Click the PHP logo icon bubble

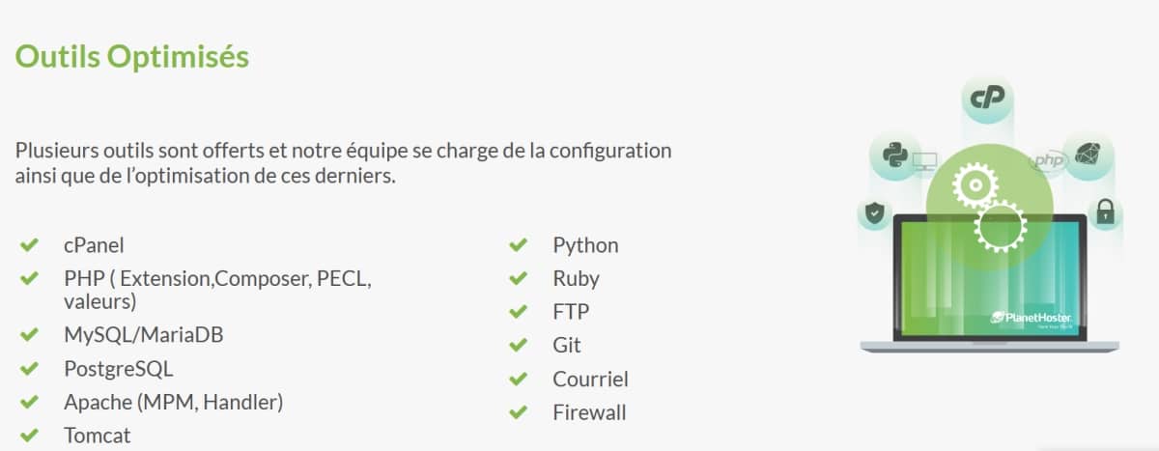coord(1047,161)
